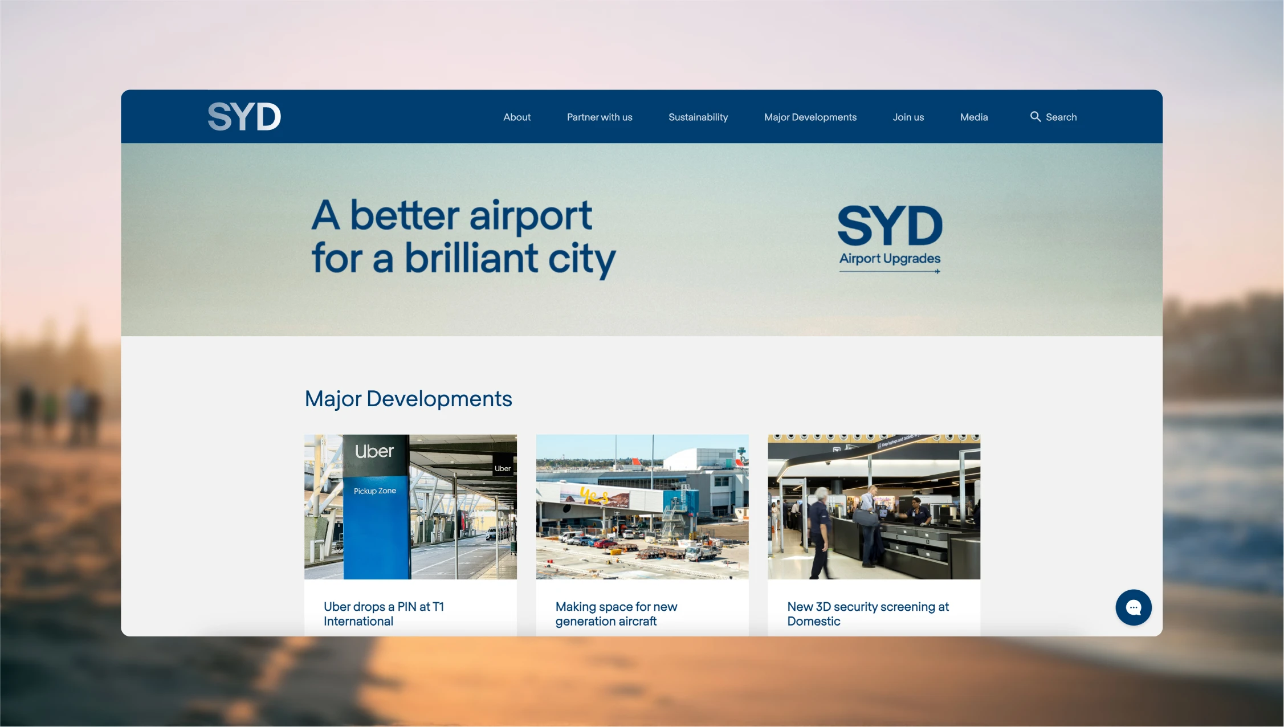The height and width of the screenshot is (727, 1284).
Task: Open "Uber drops a PIN at T1 International" article
Action: [384, 614]
